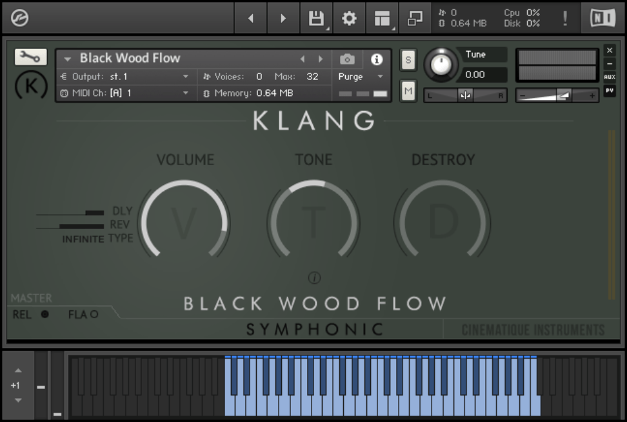
Task: Toggle PV button on instrument header
Action: (610, 91)
